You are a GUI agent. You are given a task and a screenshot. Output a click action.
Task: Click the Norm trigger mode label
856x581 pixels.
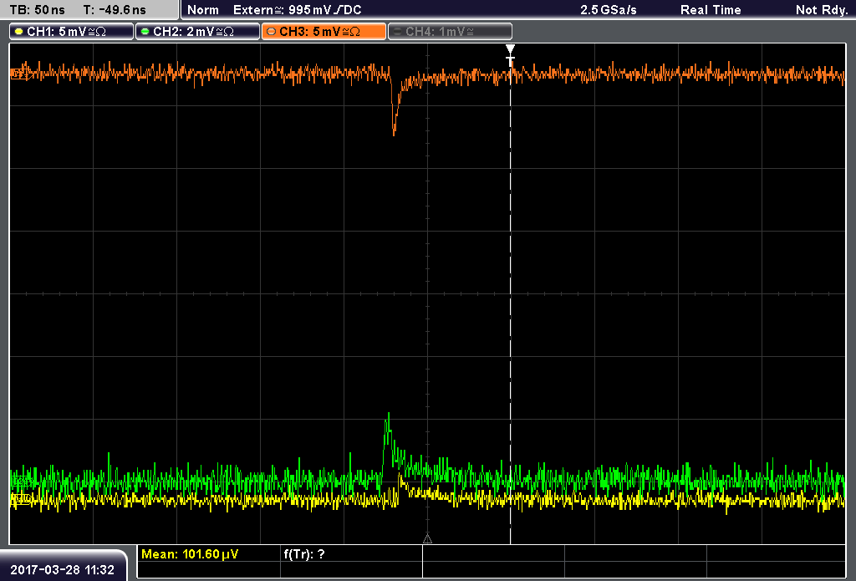tap(203, 10)
